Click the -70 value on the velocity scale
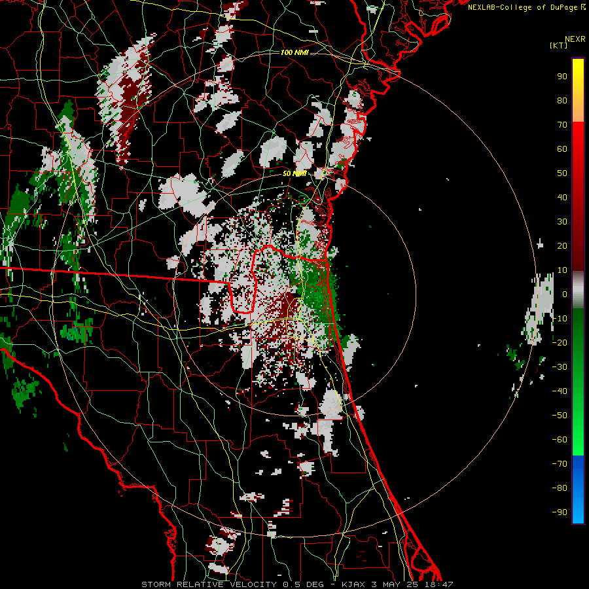 coord(560,464)
